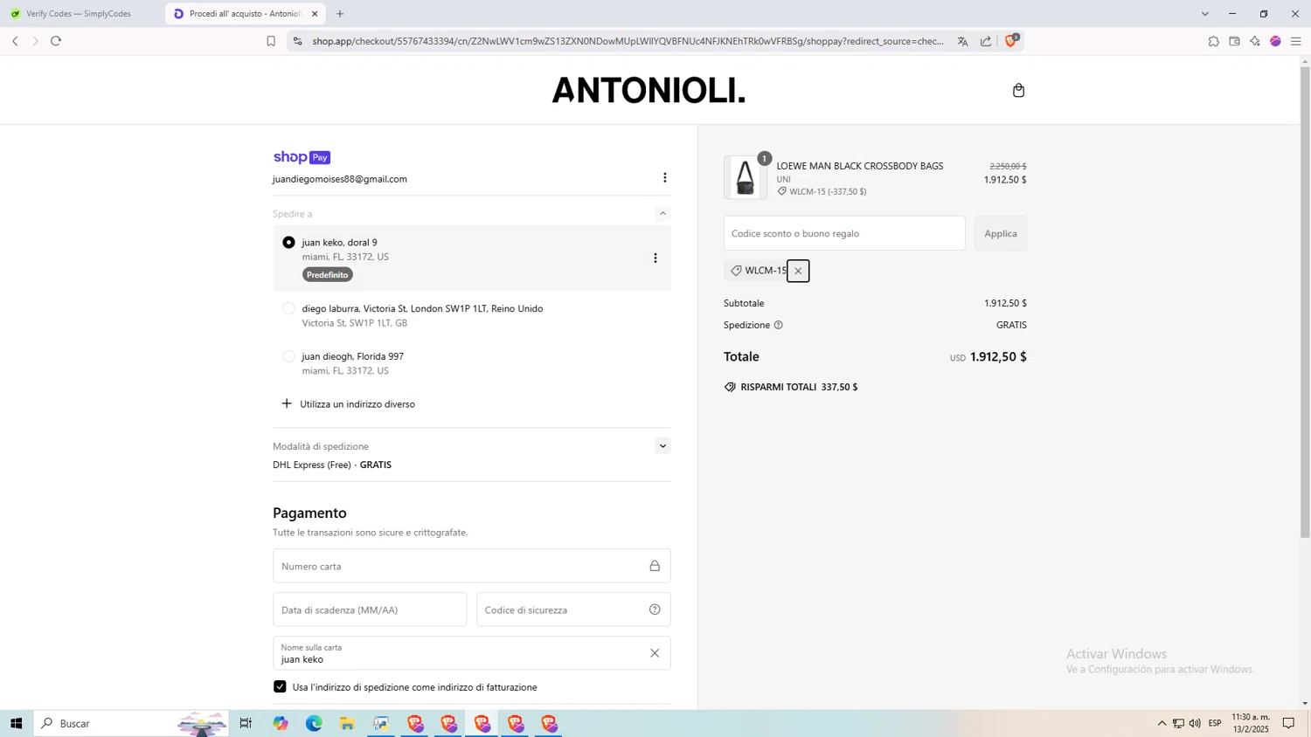The image size is (1311, 737).
Task: Collapse the Spedire a section
Action: 662,213
